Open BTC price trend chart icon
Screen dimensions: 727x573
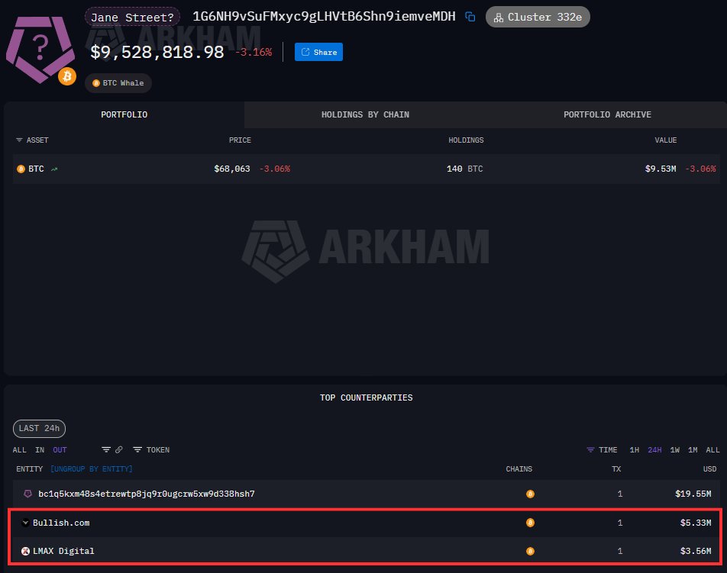54,169
